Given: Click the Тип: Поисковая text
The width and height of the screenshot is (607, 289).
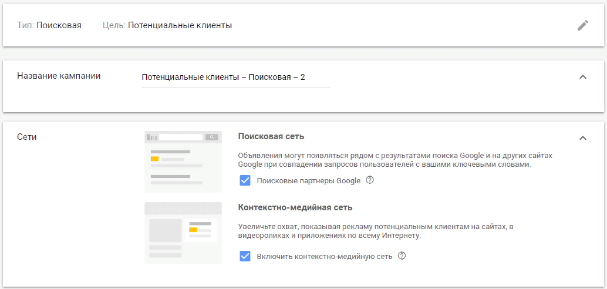Looking at the screenshot, I should [x=49, y=25].
